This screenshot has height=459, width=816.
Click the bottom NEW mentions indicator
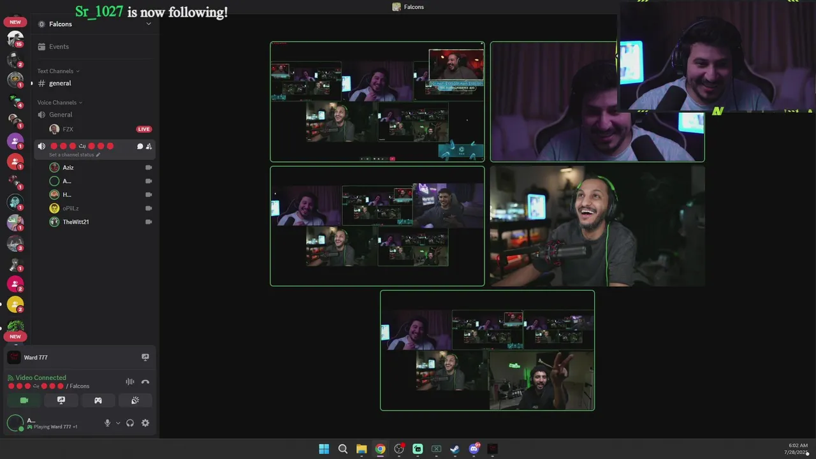tap(15, 337)
